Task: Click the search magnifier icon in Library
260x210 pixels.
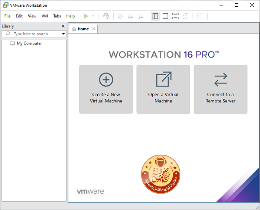Action: pyautogui.click(x=8, y=34)
